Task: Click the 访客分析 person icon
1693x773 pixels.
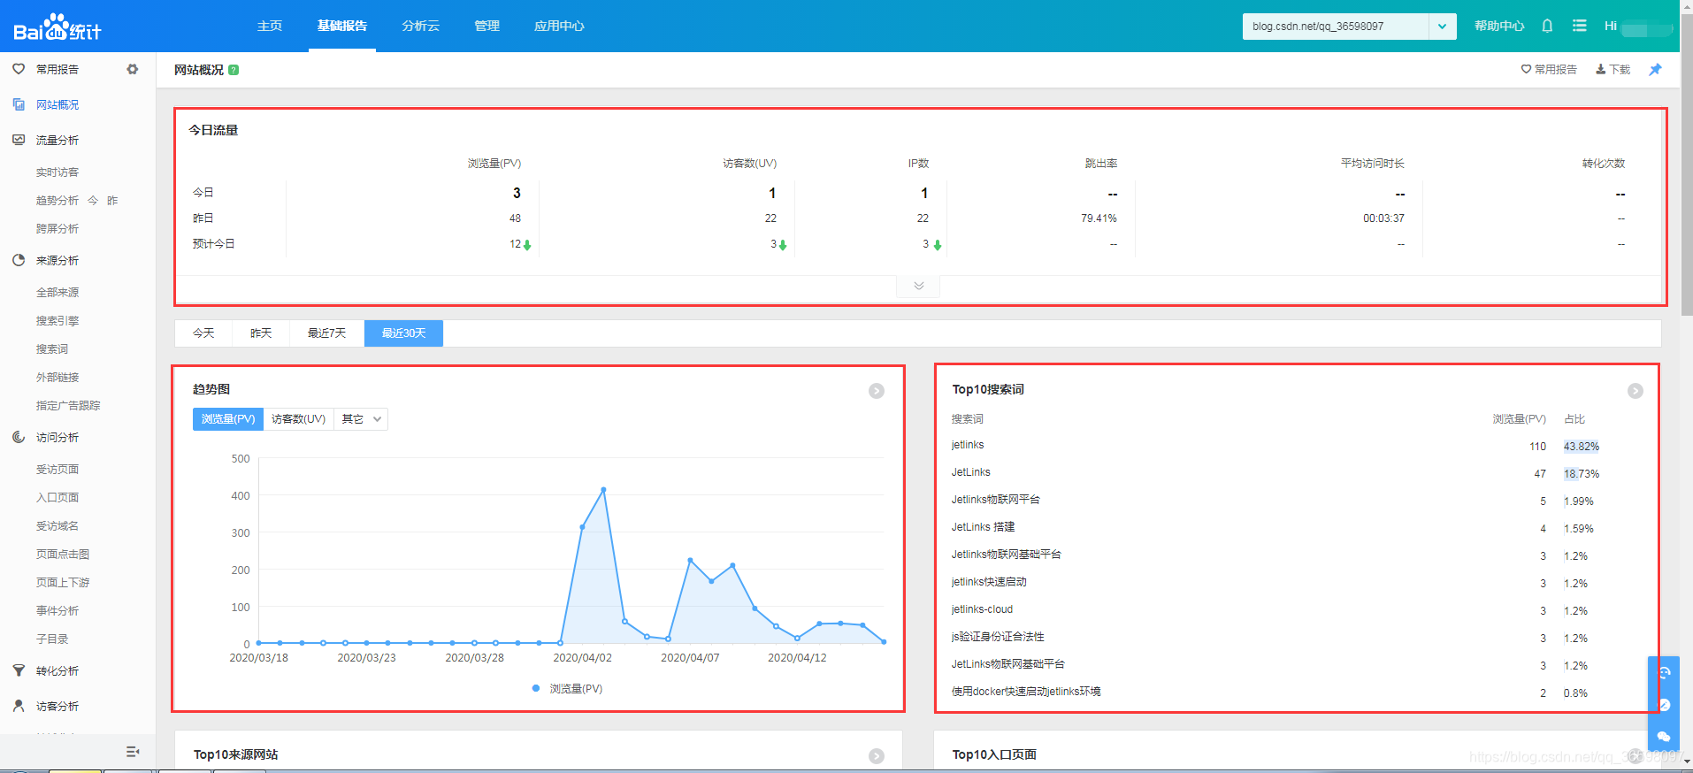Action: point(19,706)
